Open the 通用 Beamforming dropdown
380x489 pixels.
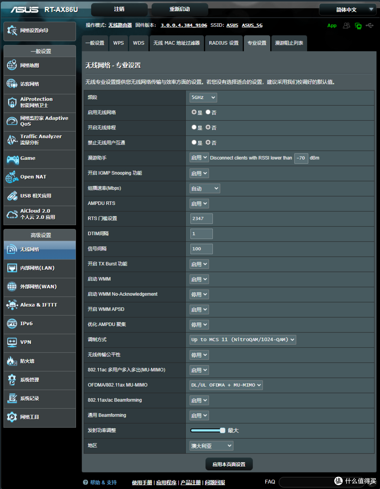point(199,415)
